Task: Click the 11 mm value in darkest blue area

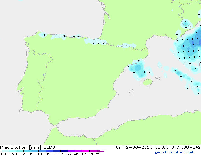Action: pos(193,45)
